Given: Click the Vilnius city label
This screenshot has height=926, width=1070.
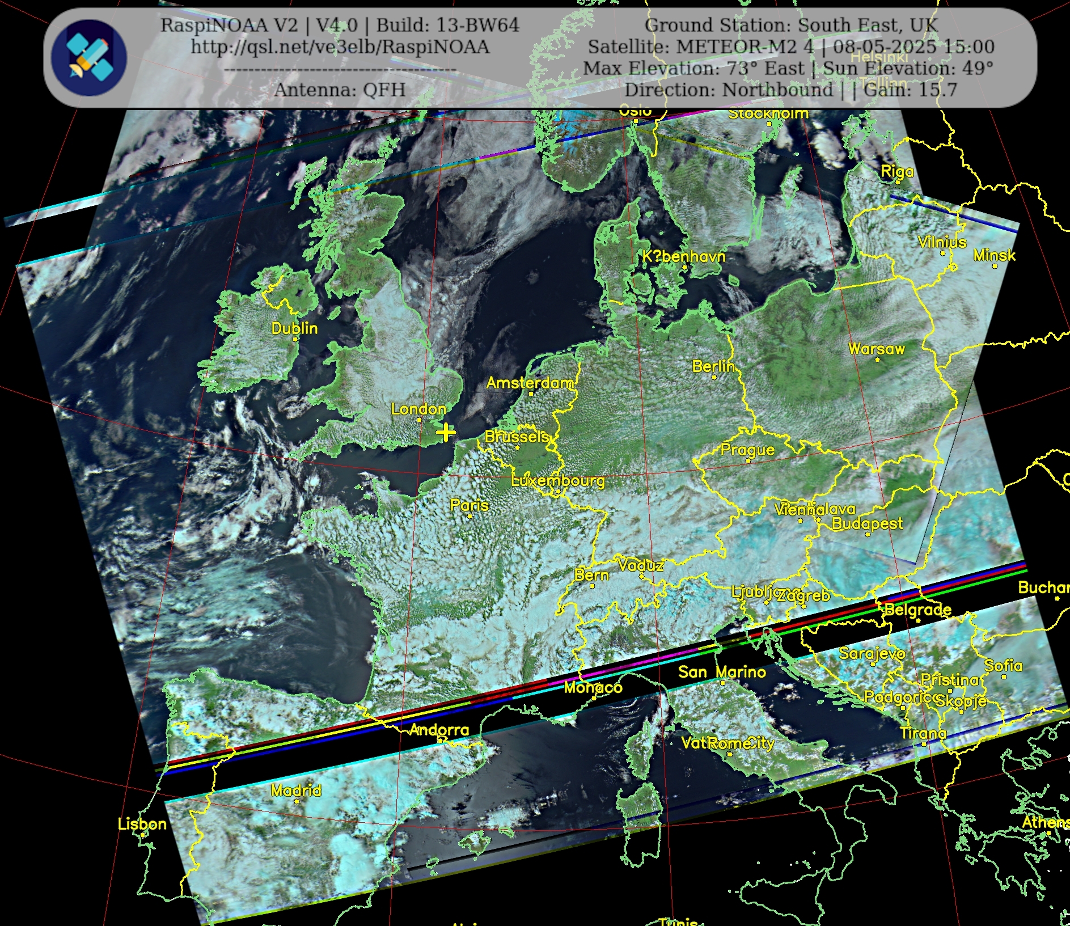Looking at the screenshot, I should [x=942, y=242].
